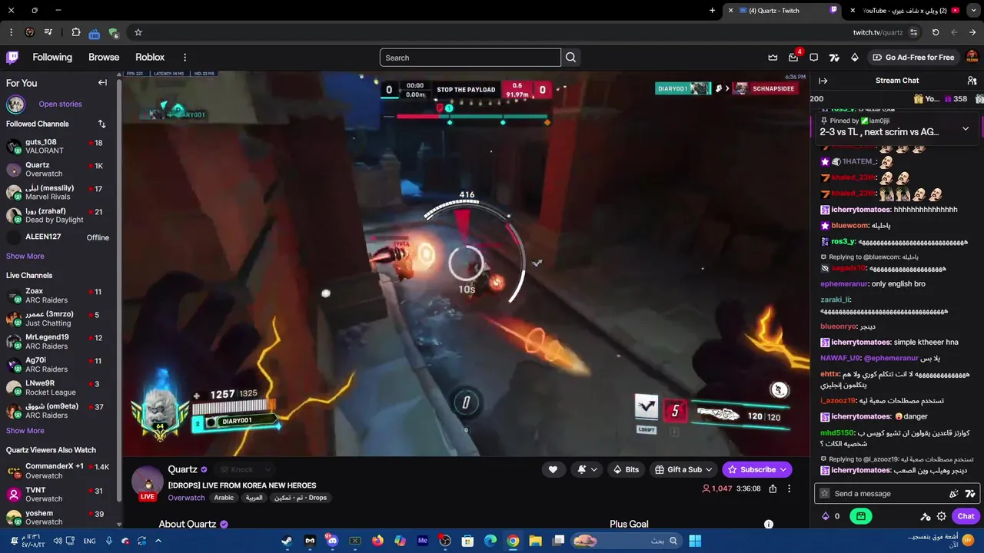Open emote picker in message box
The image size is (984, 553).
coord(954,494)
